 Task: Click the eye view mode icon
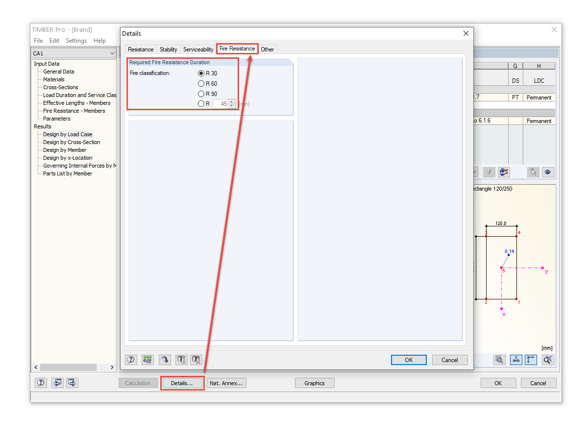point(548,172)
